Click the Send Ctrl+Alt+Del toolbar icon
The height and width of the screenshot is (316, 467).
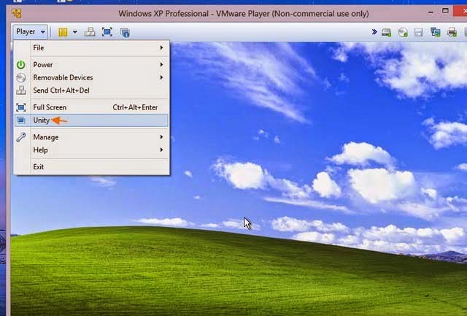tap(90, 32)
